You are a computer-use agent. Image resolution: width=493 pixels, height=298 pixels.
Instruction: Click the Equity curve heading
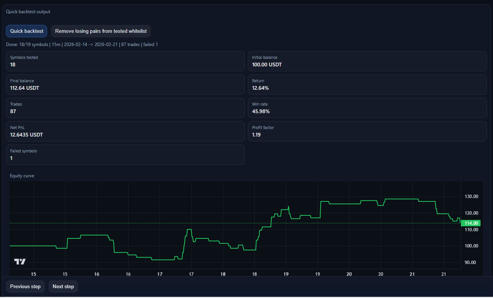click(x=22, y=176)
